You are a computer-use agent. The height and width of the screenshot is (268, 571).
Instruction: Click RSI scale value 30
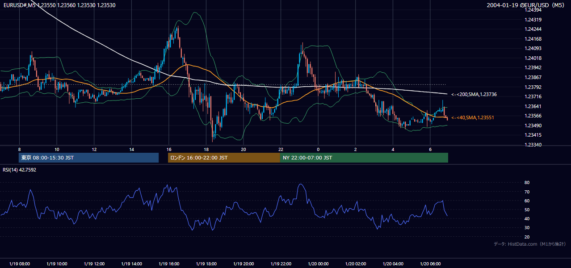tap(527, 228)
